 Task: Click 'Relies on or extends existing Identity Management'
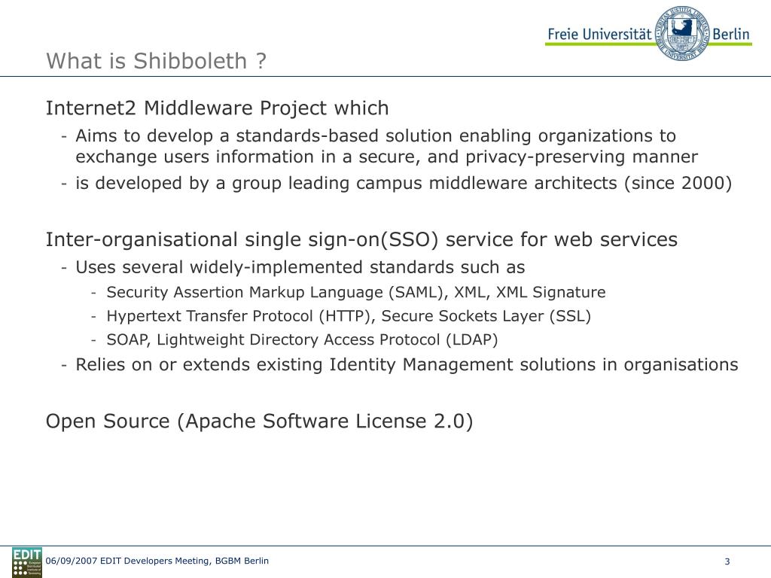coord(407,365)
